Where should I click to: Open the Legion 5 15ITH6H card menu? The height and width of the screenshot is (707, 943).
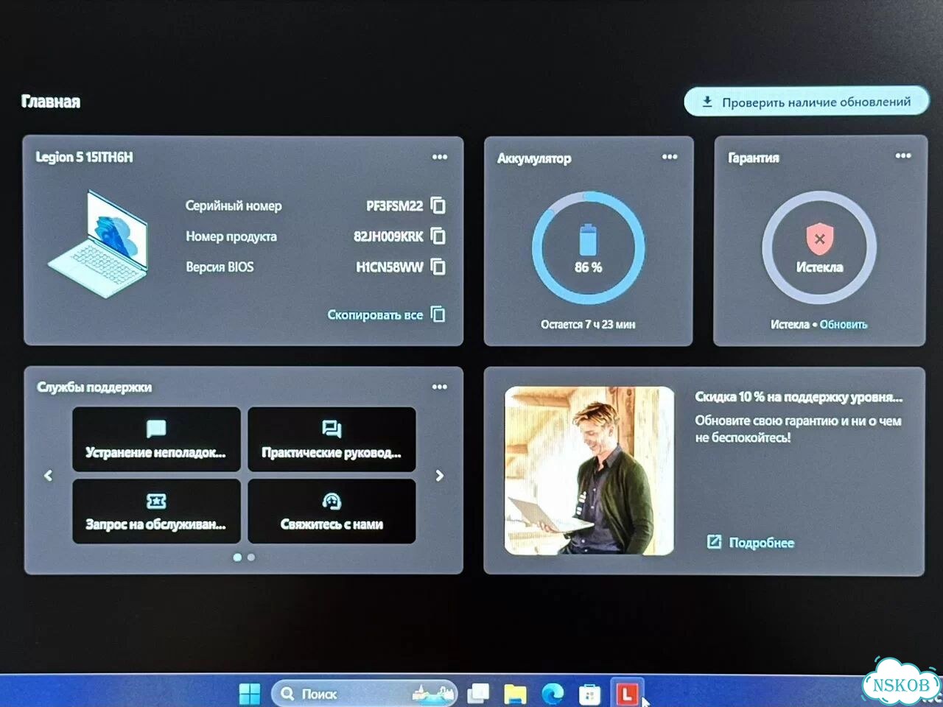tap(440, 157)
